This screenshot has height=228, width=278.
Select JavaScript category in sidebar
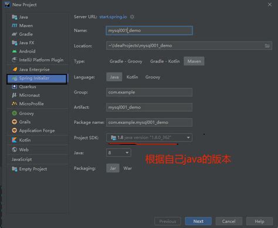pyautogui.click(x=38, y=159)
